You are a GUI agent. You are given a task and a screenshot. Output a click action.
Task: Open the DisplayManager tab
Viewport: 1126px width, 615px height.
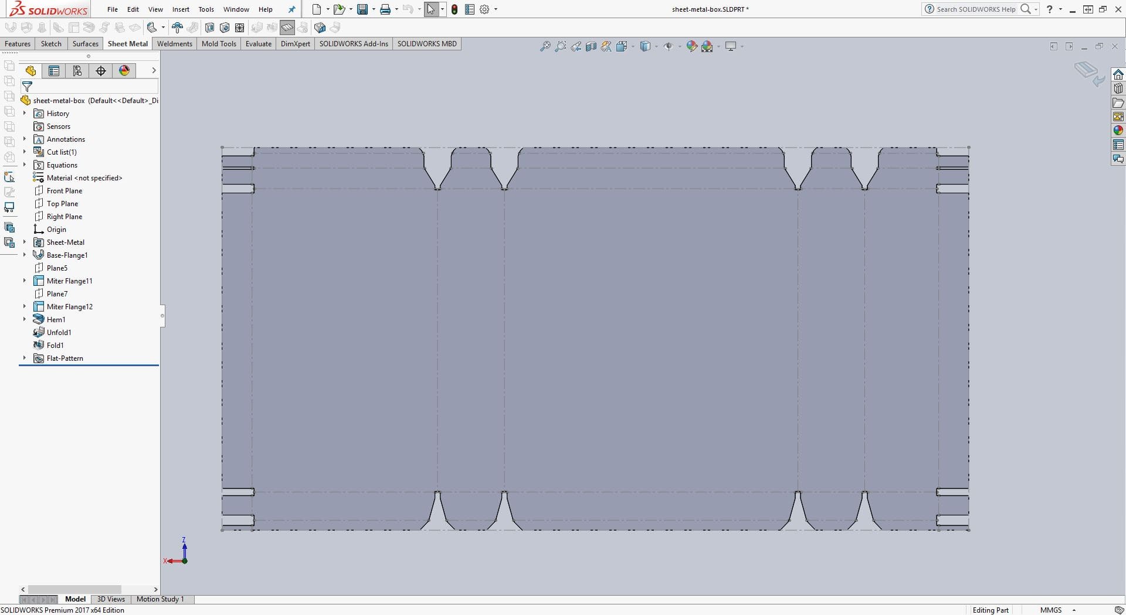tap(124, 71)
